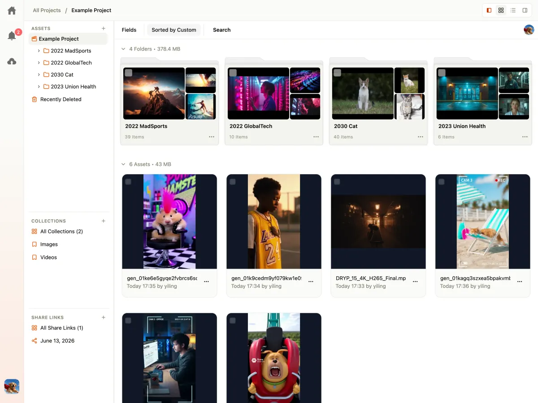Toggle the right inspector panel icon
The image size is (538, 403).
[525, 10]
